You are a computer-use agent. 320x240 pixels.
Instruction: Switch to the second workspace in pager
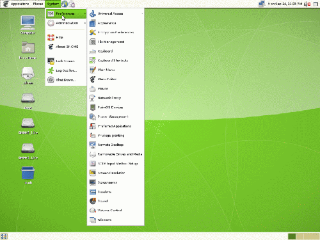[300, 236]
